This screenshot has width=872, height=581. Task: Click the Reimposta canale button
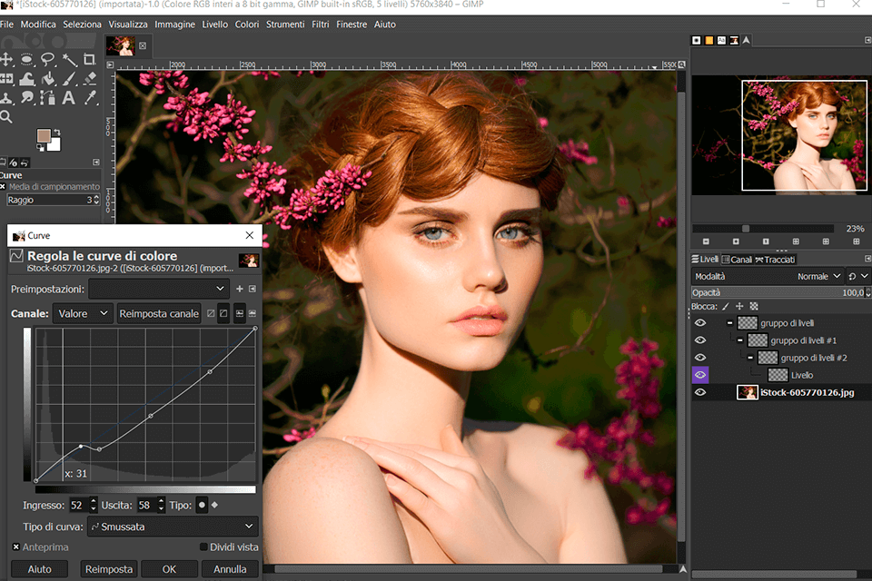click(x=159, y=313)
